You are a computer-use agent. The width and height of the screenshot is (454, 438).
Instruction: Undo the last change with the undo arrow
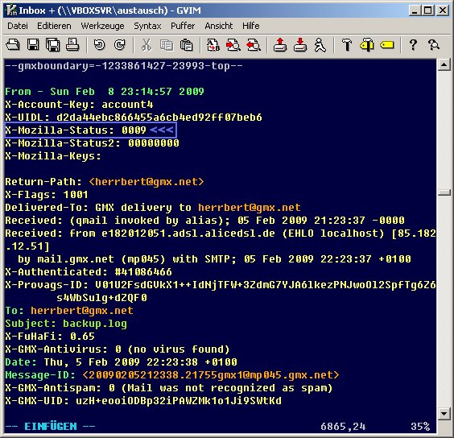tap(100, 45)
